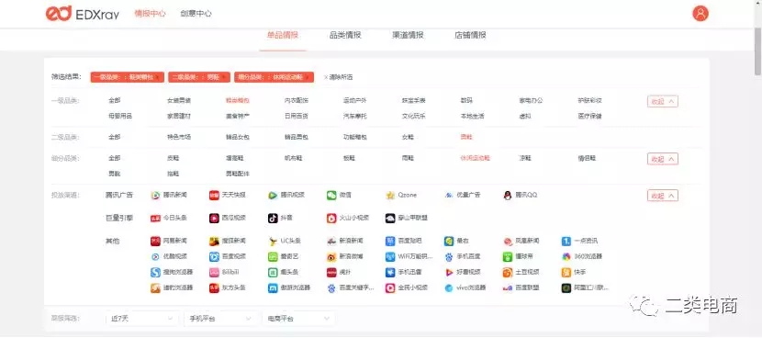The image size is (762, 338).
Task: Select the vivo浏览器 channel icon
Action: pos(449,287)
